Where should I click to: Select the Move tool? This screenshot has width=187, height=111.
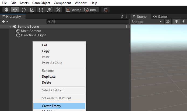click(x=15, y=10)
